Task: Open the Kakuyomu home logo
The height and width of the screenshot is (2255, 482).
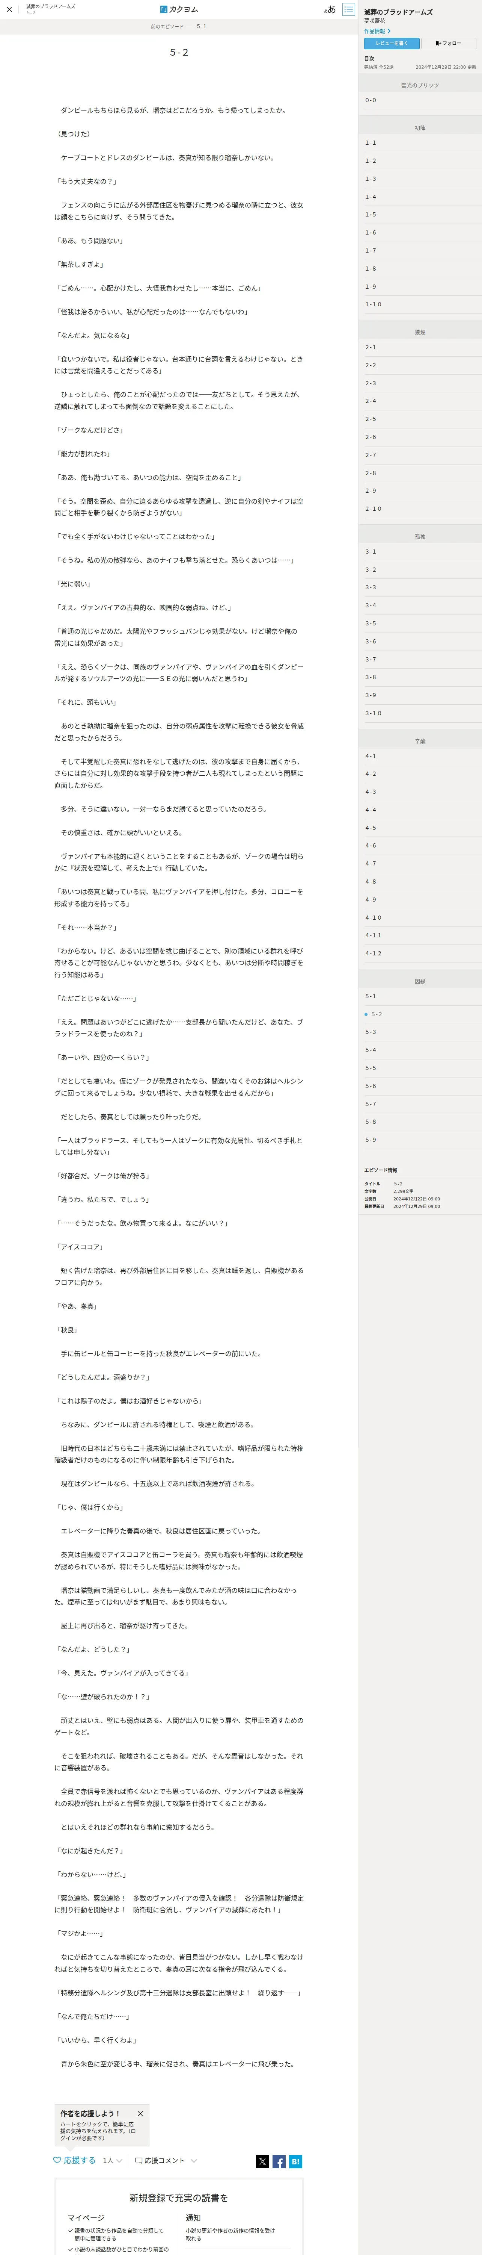Action: click(x=179, y=10)
